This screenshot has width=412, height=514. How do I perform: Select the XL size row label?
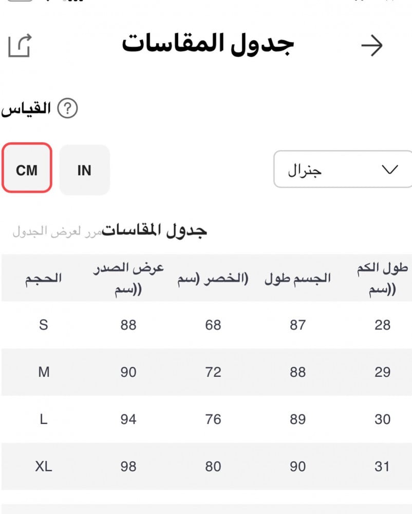[x=44, y=467]
